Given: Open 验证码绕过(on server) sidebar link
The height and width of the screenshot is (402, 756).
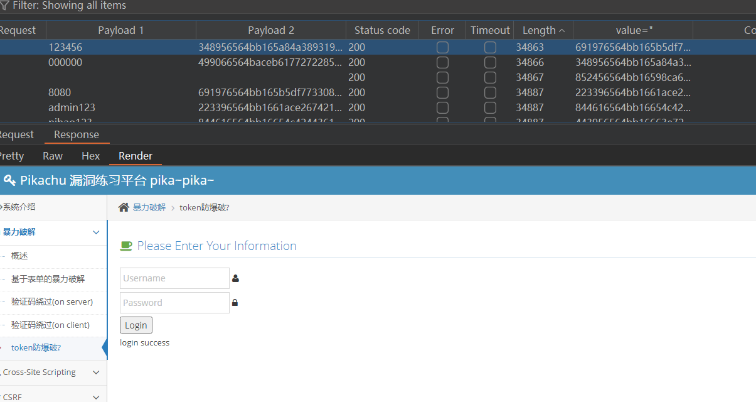Looking at the screenshot, I should pos(52,302).
